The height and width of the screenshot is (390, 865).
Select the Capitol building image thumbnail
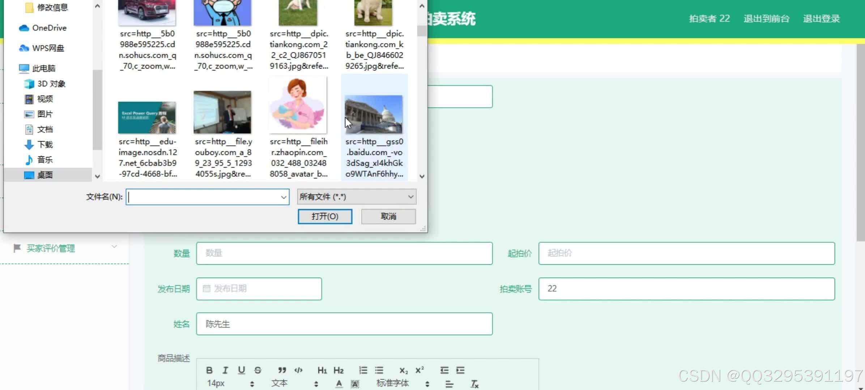(x=374, y=114)
